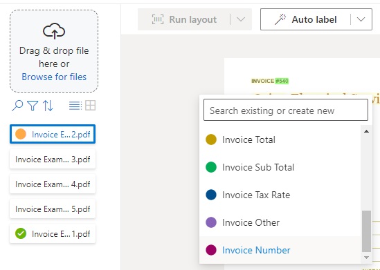Viewport: 380px width, 270px height.
Task: Open Invoice Exam... 5.pdf file
Action: tap(53, 209)
